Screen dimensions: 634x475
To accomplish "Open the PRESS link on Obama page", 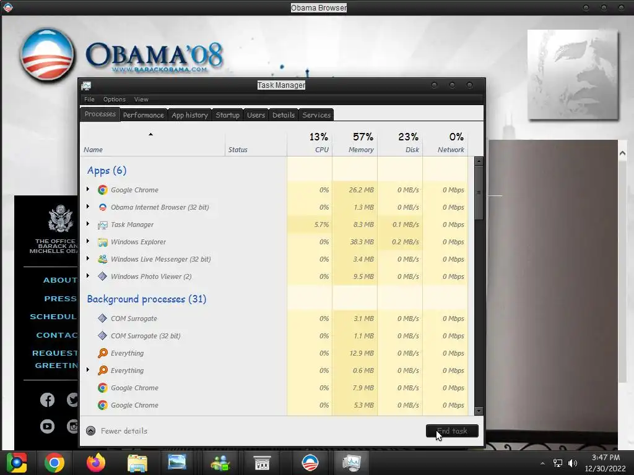I will (x=60, y=299).
